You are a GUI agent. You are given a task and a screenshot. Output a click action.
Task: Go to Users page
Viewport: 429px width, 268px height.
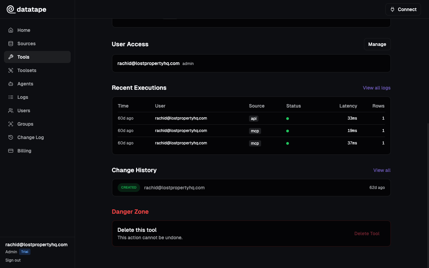tap(37, 111)
